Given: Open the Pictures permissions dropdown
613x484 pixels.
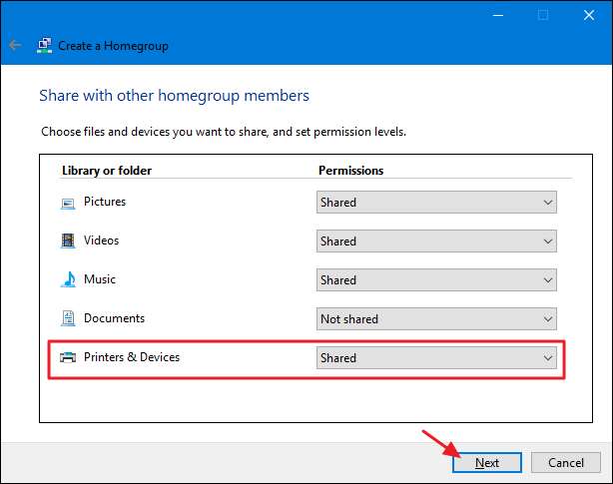Looking at the screenshot, I should [x=436, y=203].
